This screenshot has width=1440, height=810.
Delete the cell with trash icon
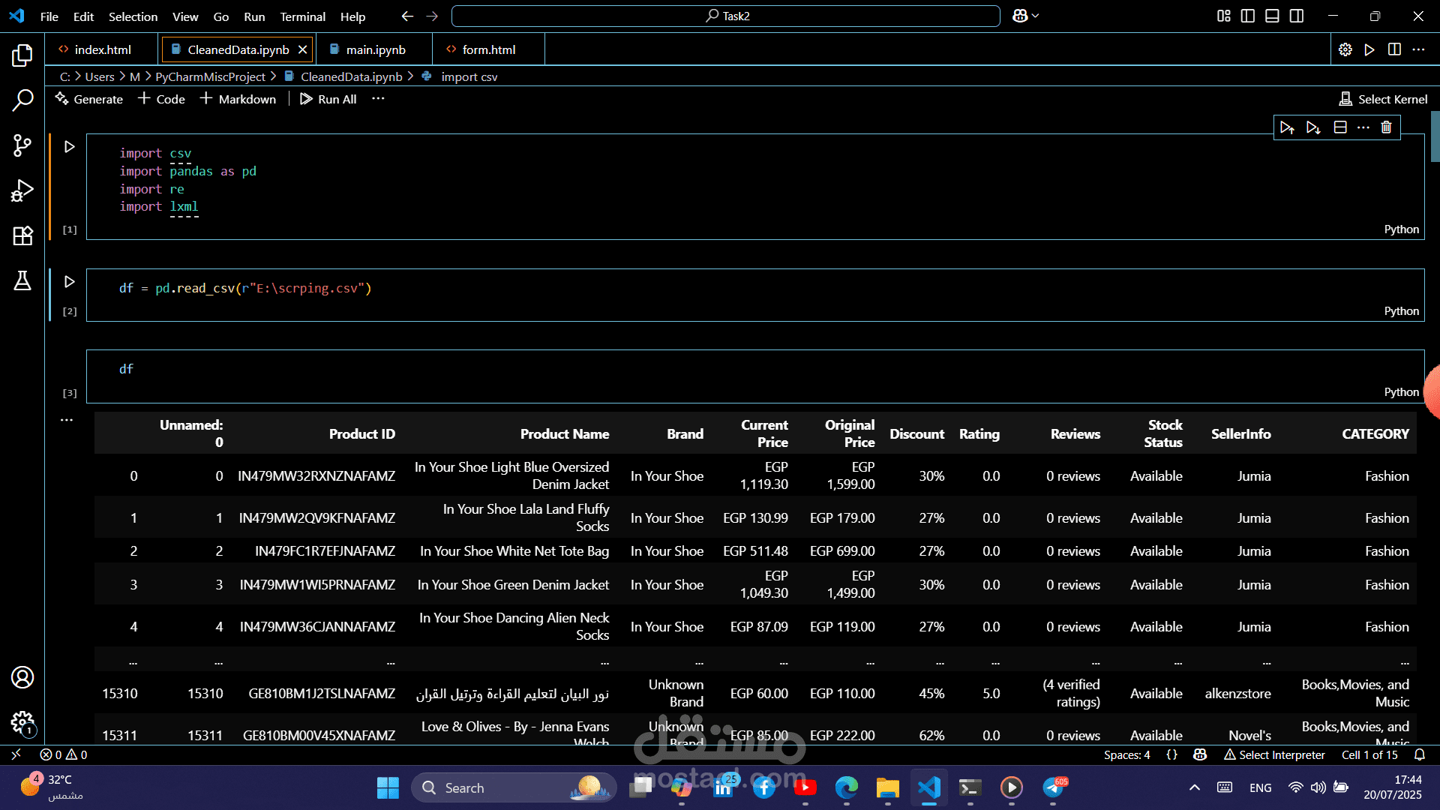pos(1386,127)
